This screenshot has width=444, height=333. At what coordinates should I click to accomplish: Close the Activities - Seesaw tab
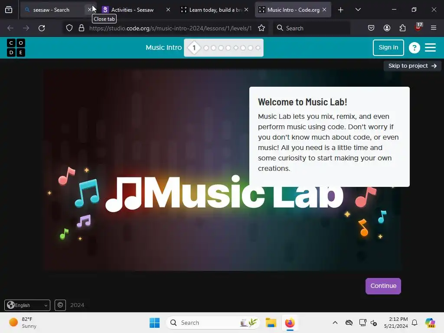168,10
